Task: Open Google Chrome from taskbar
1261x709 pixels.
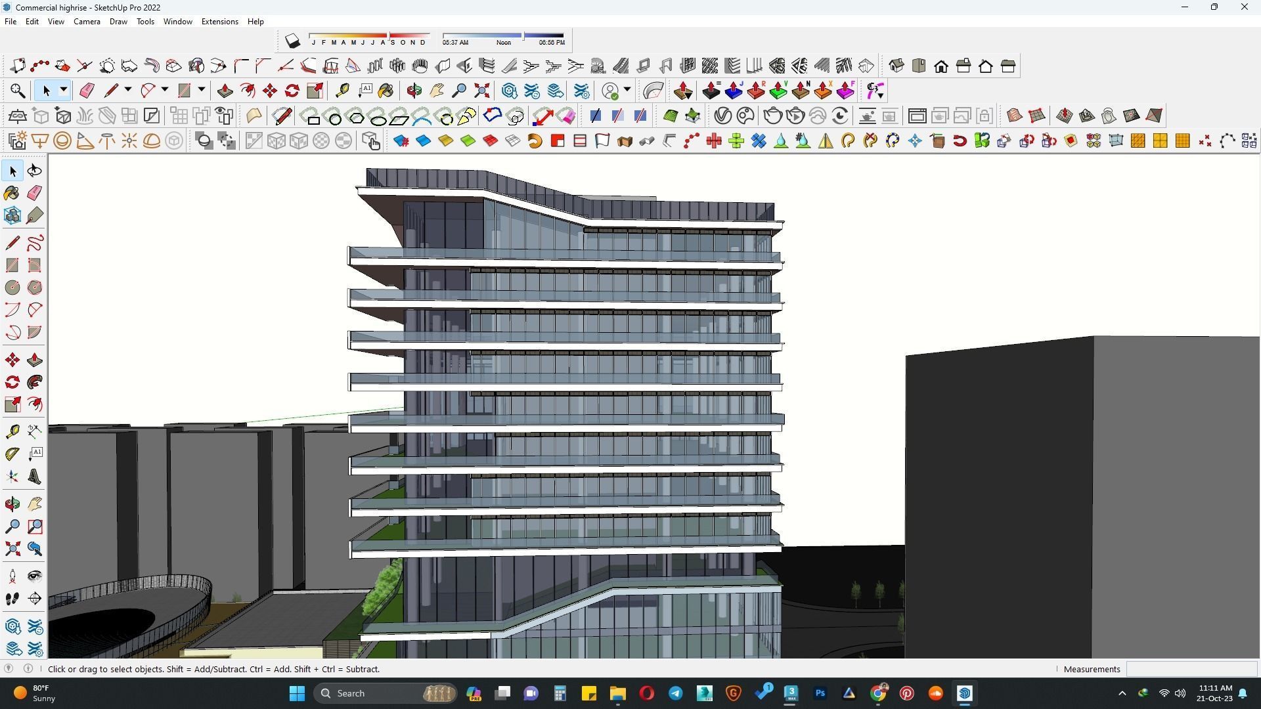Action: [878, 693]
